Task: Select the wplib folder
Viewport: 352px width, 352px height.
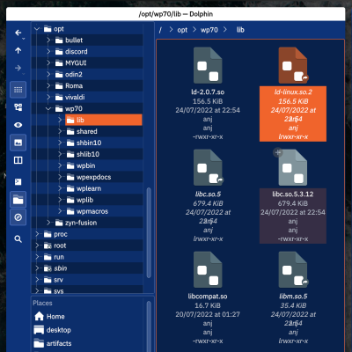Action: tap(80, 200)
